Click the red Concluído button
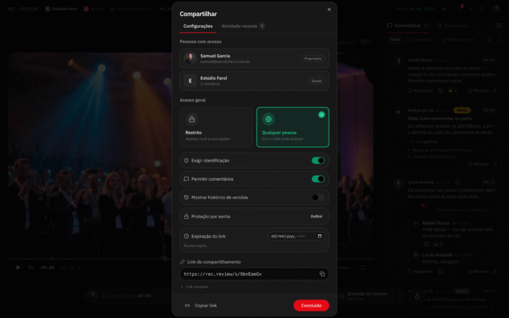 [x=311, y=305]
